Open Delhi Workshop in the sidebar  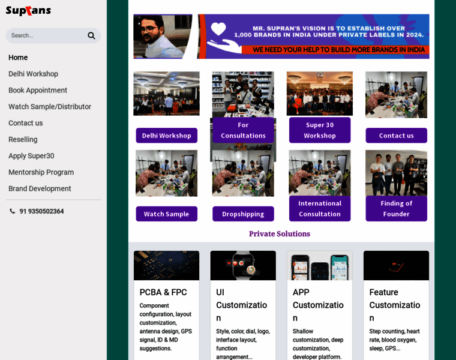[33, 74]
